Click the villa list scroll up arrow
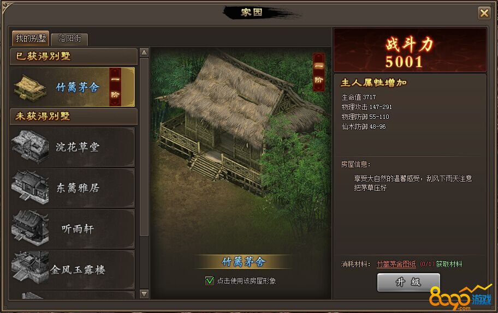 [144, 52]
